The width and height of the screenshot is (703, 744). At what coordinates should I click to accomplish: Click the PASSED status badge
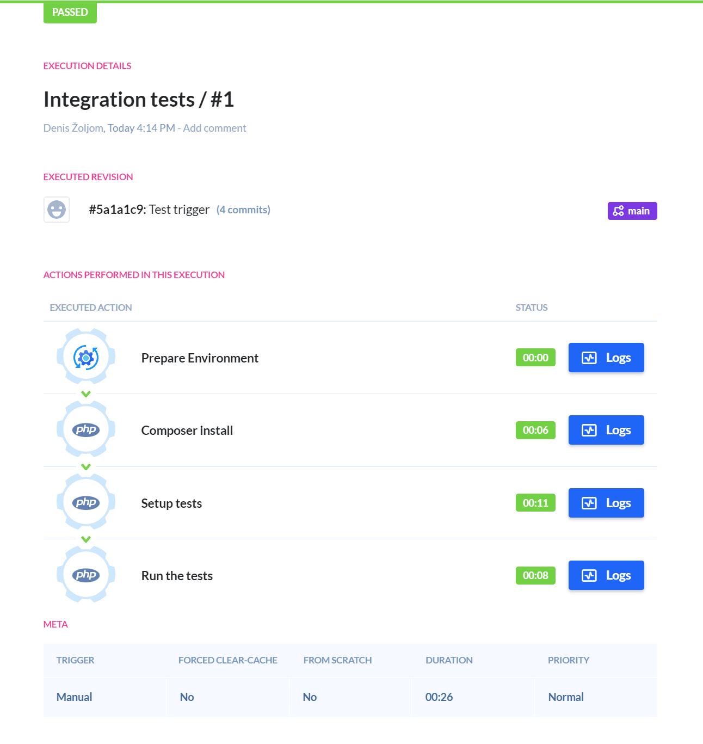[x=70, y=12]
